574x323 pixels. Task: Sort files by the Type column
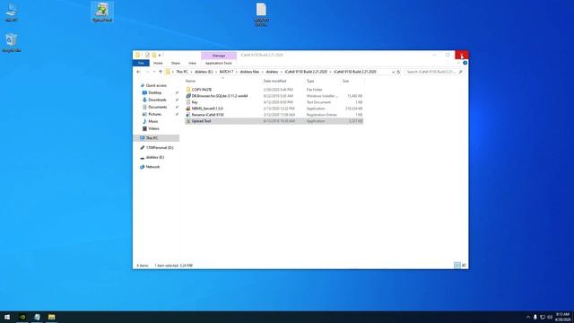[310, 81]
